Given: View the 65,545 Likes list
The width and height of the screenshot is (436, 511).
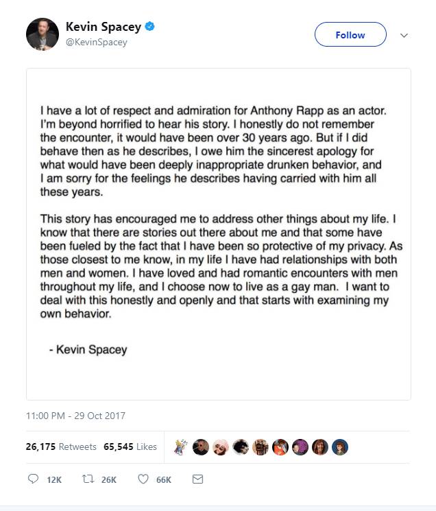Looking at the screenshot, I should pyautogui.click(x=130, y=447).
